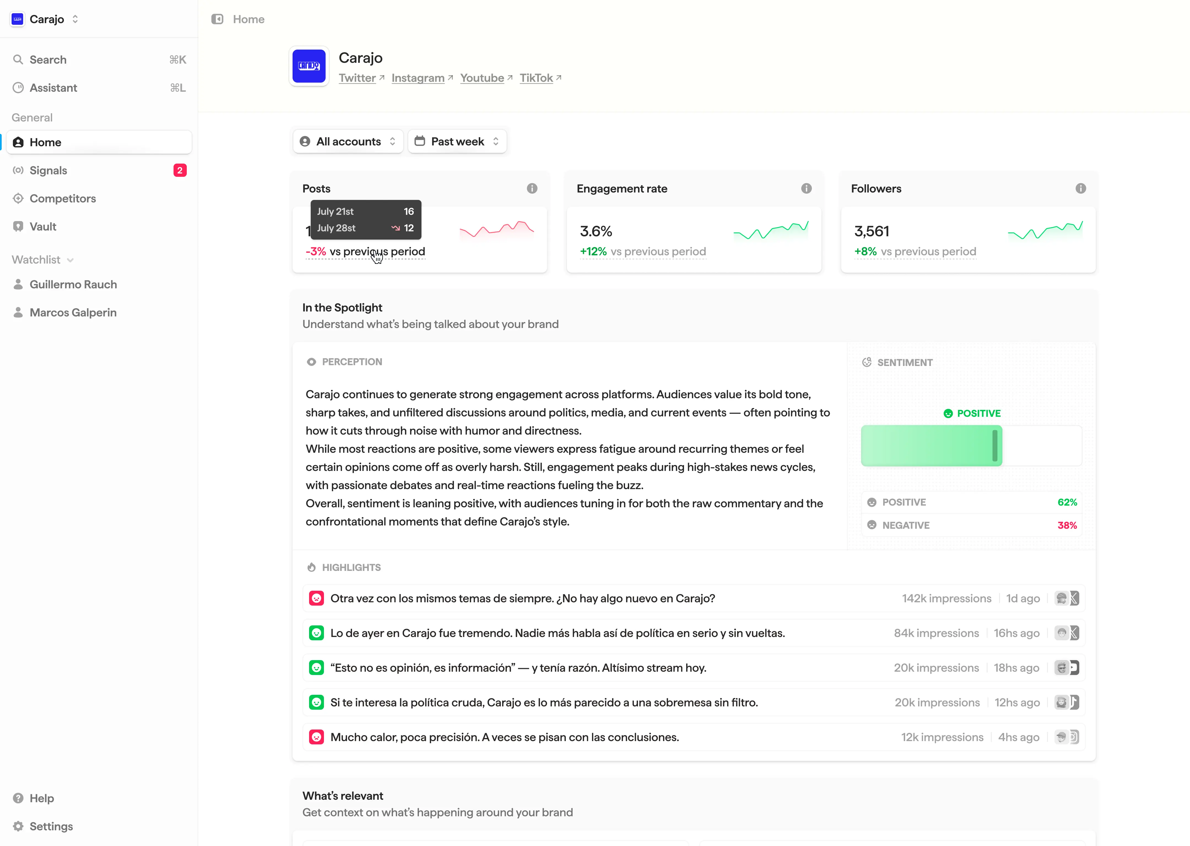This screenshot has height=846, width=1190.
Task: Click the positive sentiment bar
Action: coord(931,446)
